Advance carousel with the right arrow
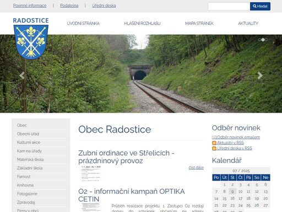This screenshot has height=212, width=282. [260, 76]
